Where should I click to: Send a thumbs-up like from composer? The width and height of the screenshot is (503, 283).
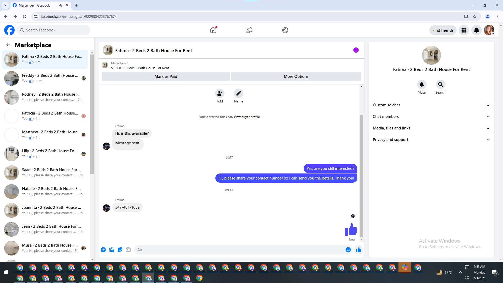(359, 250)
